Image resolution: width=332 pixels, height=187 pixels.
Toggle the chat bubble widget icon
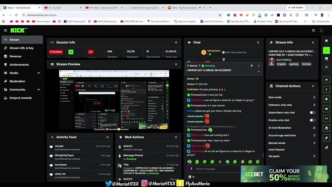point(326,109)
